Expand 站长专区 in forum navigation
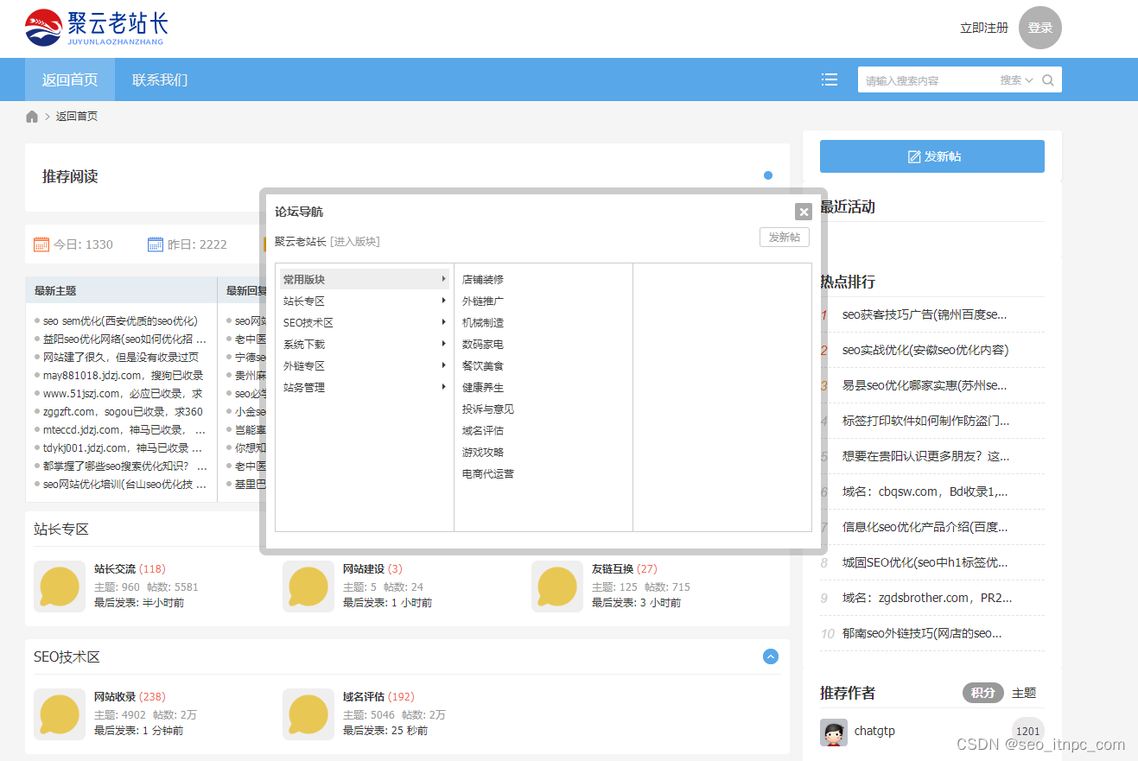This screenshot has width=1138, height=761. point(364,301)
